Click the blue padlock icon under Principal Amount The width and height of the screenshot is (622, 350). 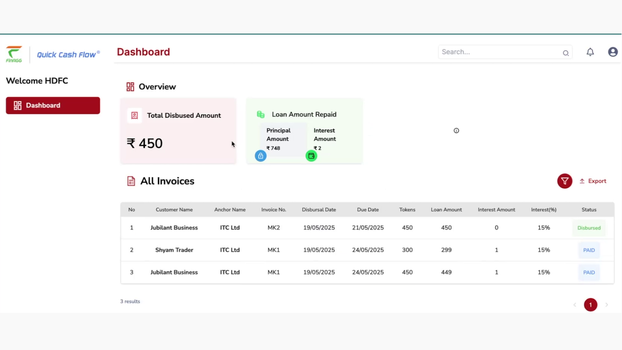[x=260, y=156]
